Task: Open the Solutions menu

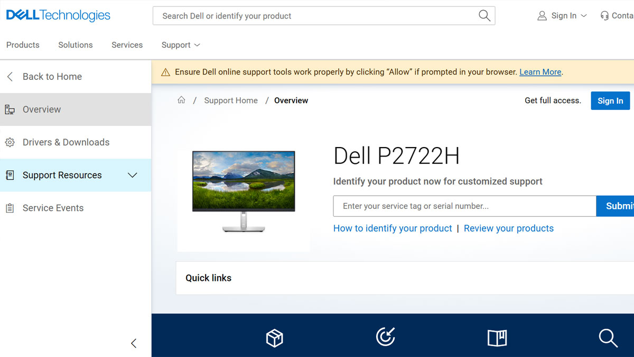Action: pyautogui.click(x=76, y=45)
